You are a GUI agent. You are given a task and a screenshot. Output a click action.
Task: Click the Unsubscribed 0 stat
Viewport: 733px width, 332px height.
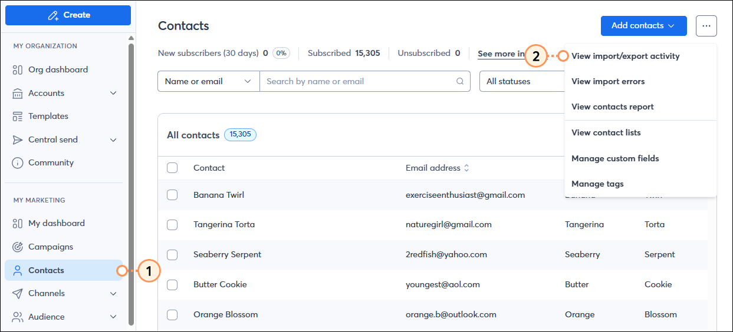429,53
